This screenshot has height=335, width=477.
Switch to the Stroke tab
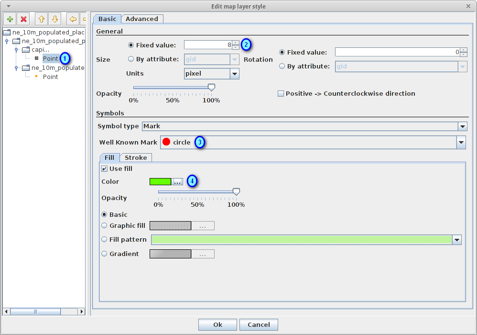tap(136, 157)
